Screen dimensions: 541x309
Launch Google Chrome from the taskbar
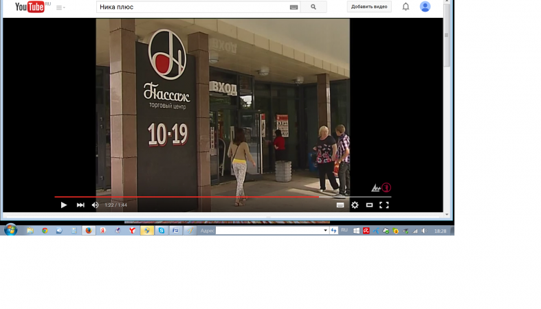pyautogui.click(x=45, y=231)
